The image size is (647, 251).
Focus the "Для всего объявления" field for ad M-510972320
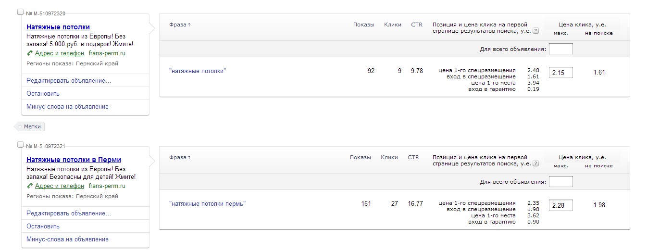click(560, 49)
